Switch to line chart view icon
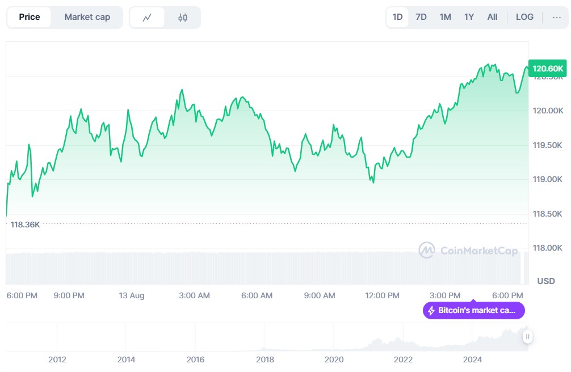Image resolution: width=571 pixels, height=372 pixels. coord(147,17)
